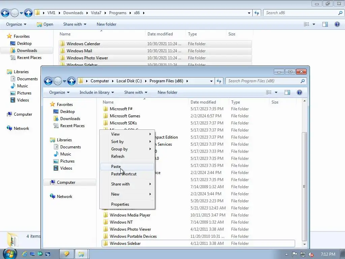The image size is (345, 259).
Task: Click the network tray icon
Action: pos(303,254)
